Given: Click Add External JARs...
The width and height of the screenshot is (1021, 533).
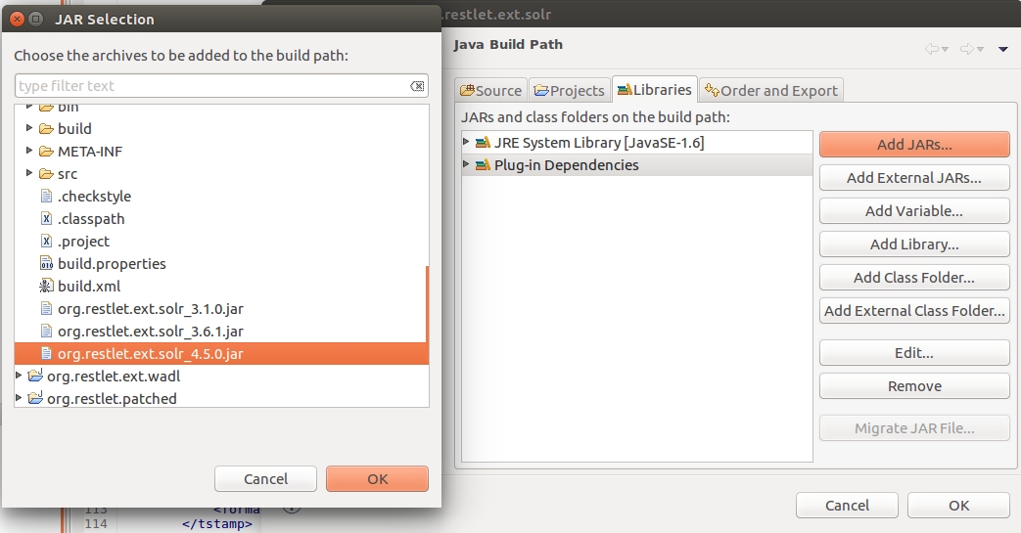Looking at the screenshot, I should pyautogui.click(x=914, y=178).
